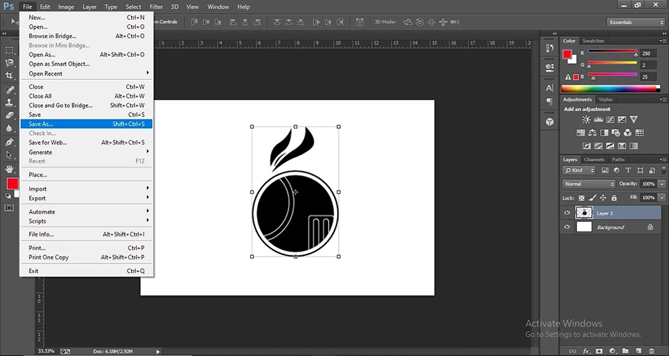Screen dimensions: 669x356
Task: Switch to the Paths tab
Action: 618,159
